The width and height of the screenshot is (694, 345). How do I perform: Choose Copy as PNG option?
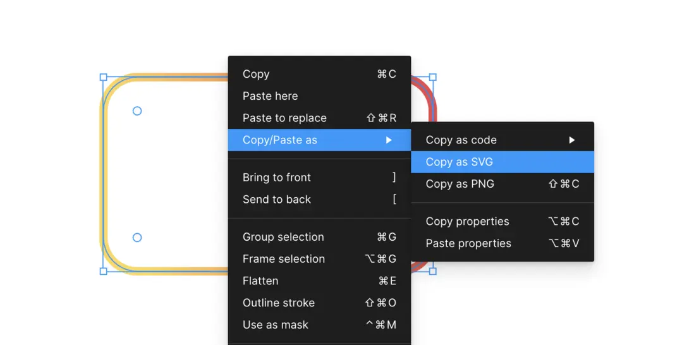click(460, 184)
